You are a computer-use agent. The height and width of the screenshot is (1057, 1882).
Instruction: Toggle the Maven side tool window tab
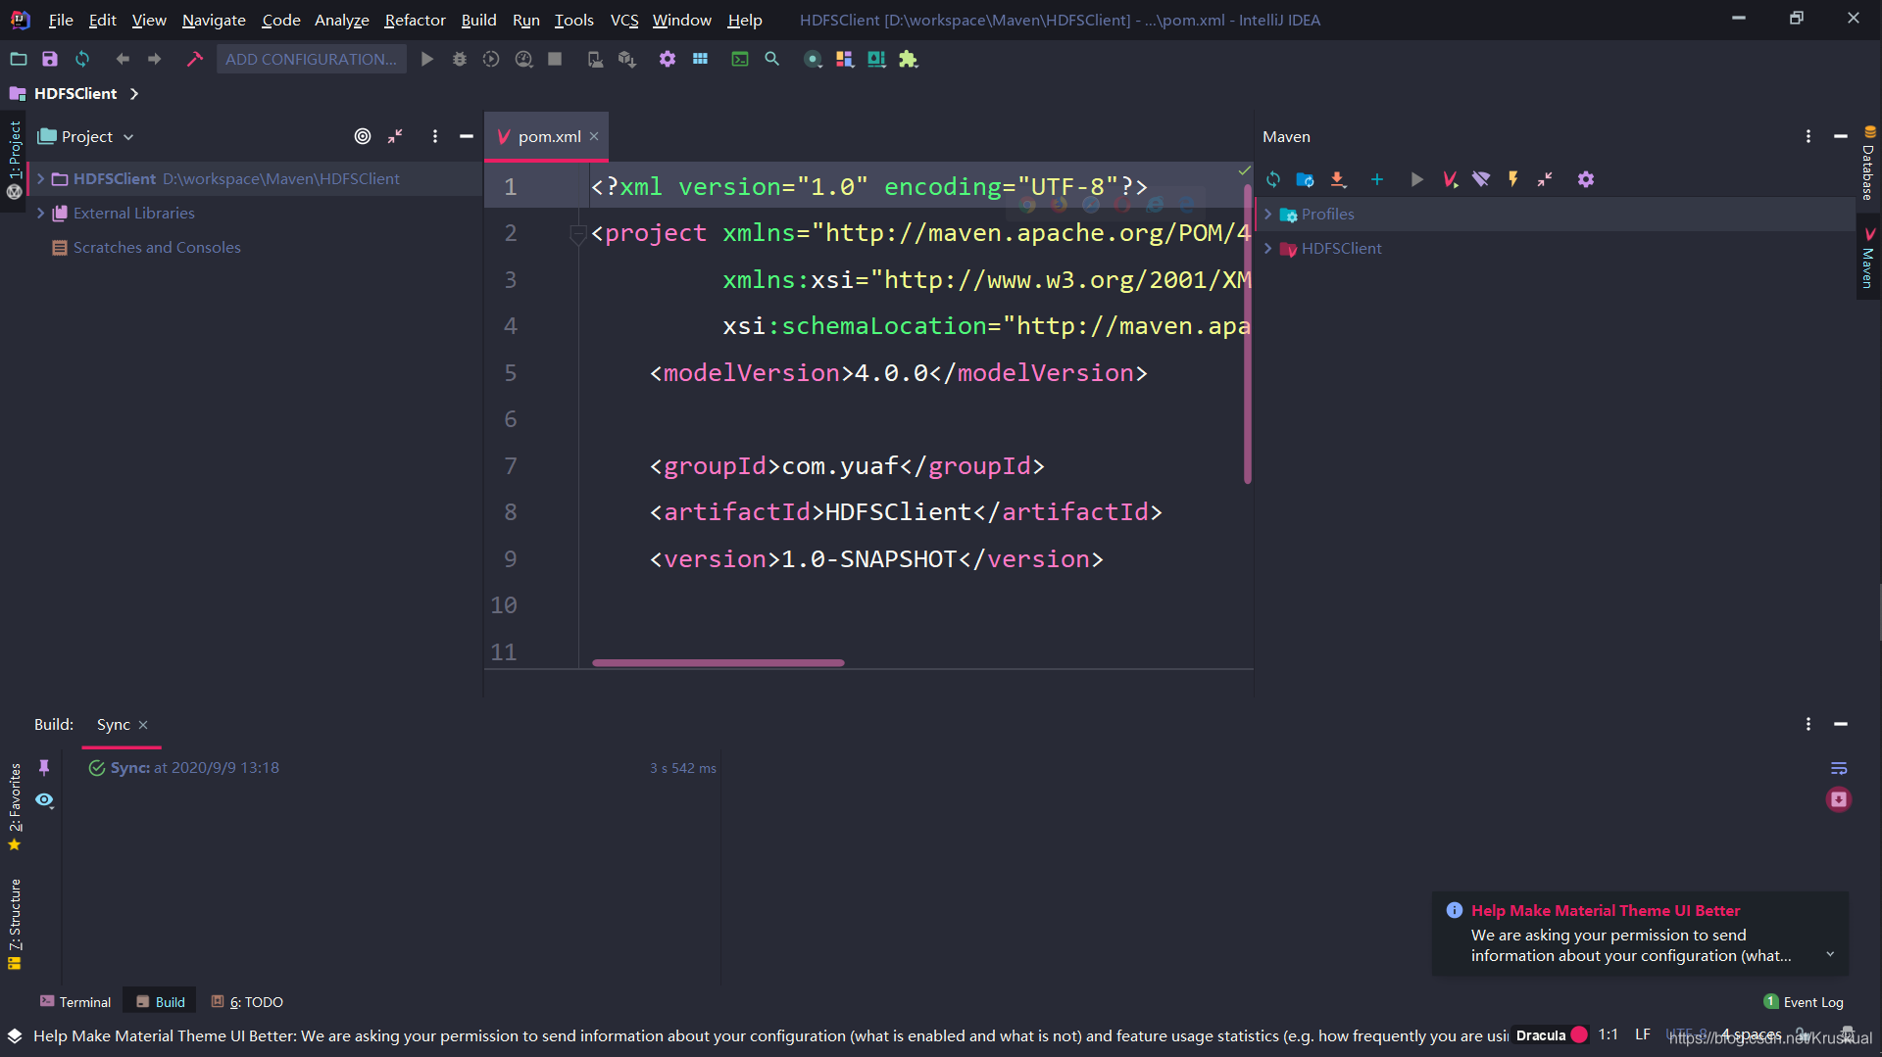(1868, 258)
